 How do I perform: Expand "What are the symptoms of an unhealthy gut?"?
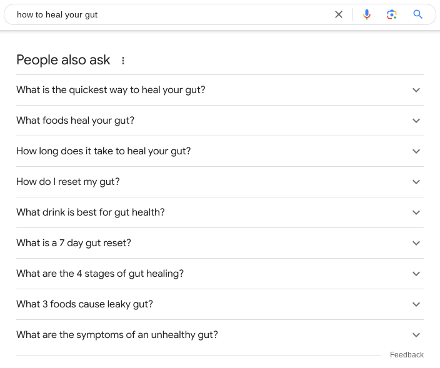(117, 335)
